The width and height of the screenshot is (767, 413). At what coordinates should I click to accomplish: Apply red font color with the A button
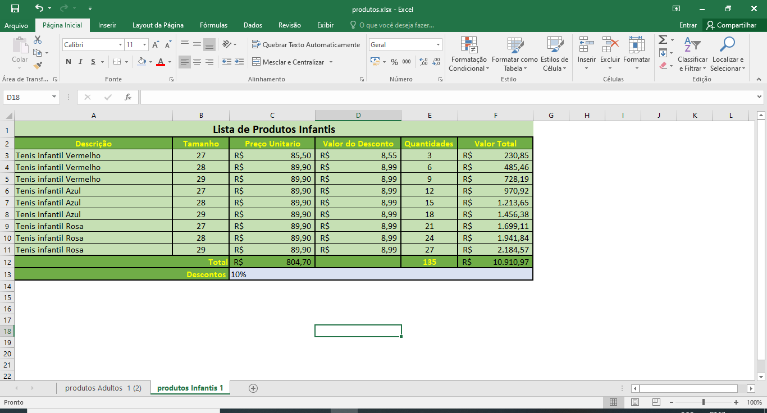click(161, 62)
